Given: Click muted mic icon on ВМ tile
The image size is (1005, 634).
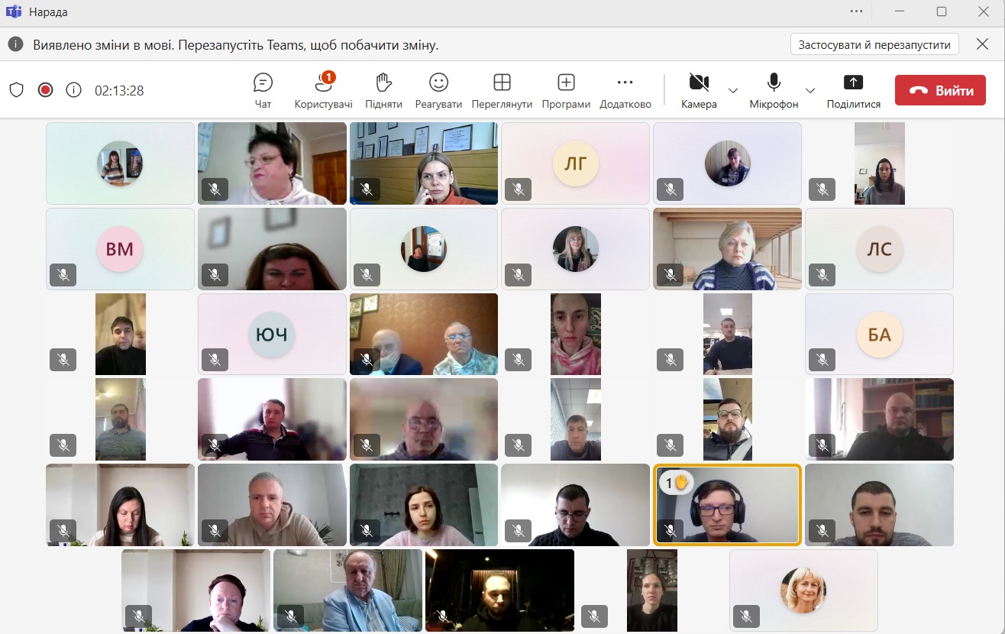Looking at the screenshot, I should coord(63,274).
